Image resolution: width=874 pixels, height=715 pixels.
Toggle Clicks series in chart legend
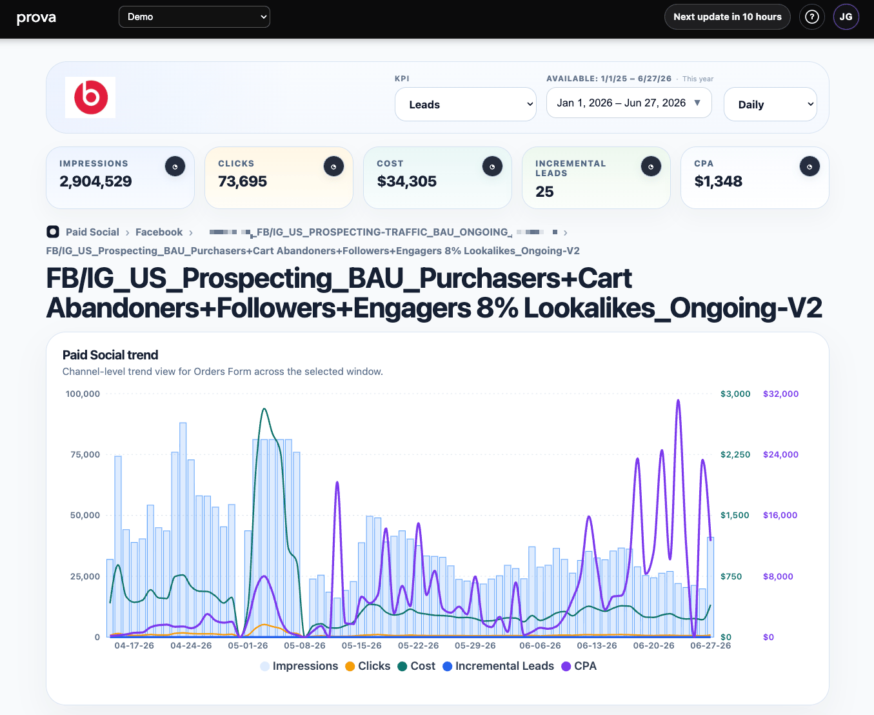(368, 666)
